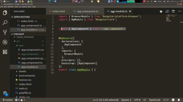This screenshot has height=102, width=183.
Task: Open the Manage gear in activity bar
Action: pyautogui.click(x=5, y=93)
